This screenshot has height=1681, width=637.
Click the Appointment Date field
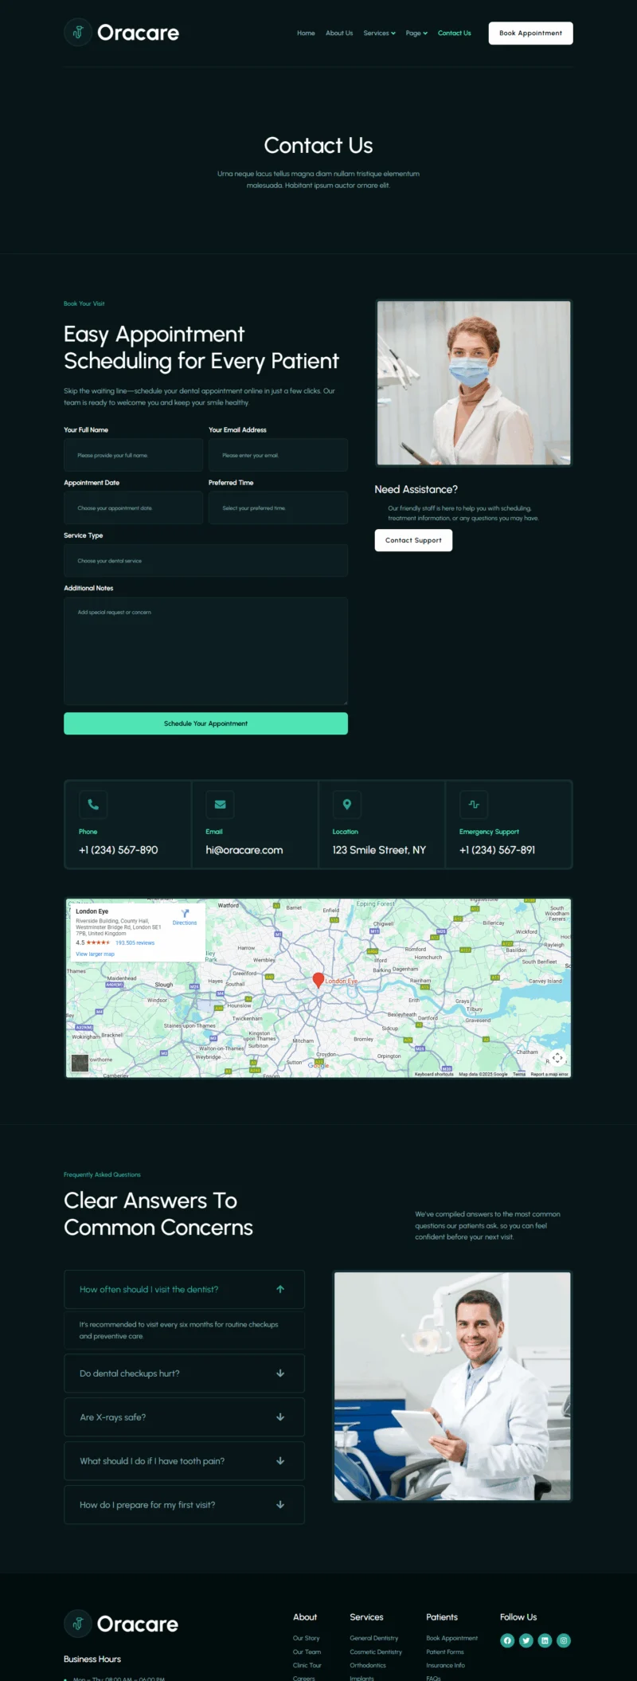pyautogui.click(x=133, y=508)
